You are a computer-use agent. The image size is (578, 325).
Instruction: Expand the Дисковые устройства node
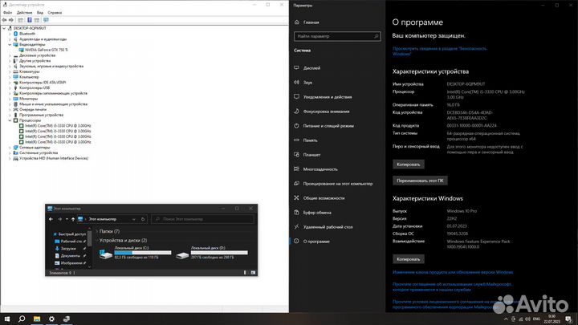(x=10, y=55)
